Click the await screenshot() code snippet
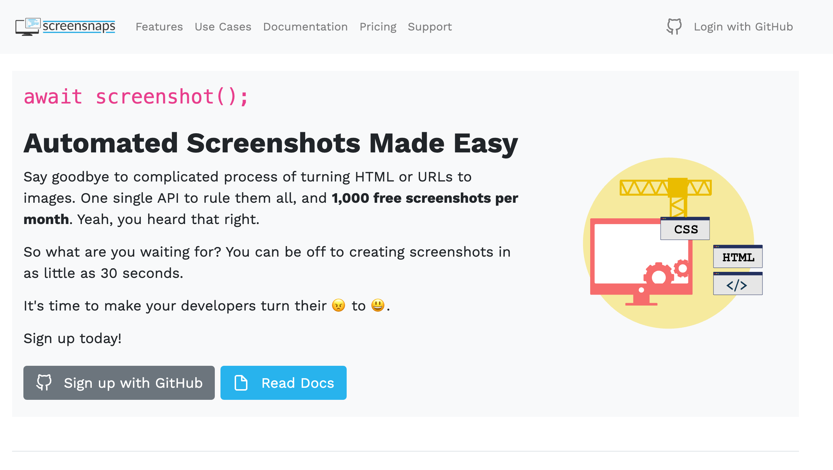The width and height of the screenshot is (833, 470). coord(136,96)
